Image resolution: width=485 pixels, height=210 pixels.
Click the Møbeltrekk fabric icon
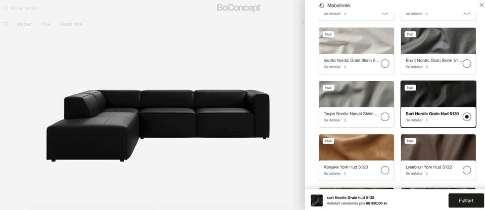(x=322, y=6)
